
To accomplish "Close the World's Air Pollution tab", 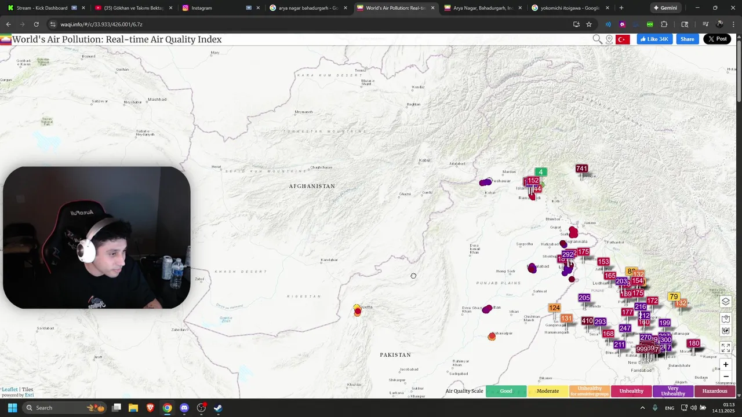I will click(432, 8).
